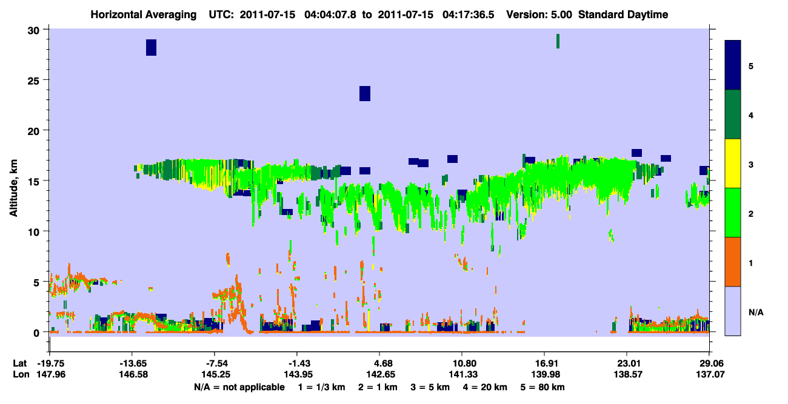The image size is (788, 404).
Task: Click the longitude value 146.58
Action: pyautogui.click(x=132, y=374)
